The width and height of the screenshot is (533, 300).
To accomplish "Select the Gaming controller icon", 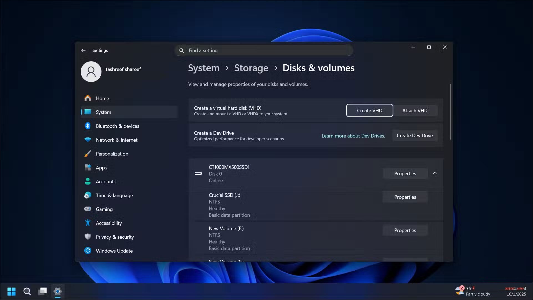I will pyautogui.click(x=88, y=209).
